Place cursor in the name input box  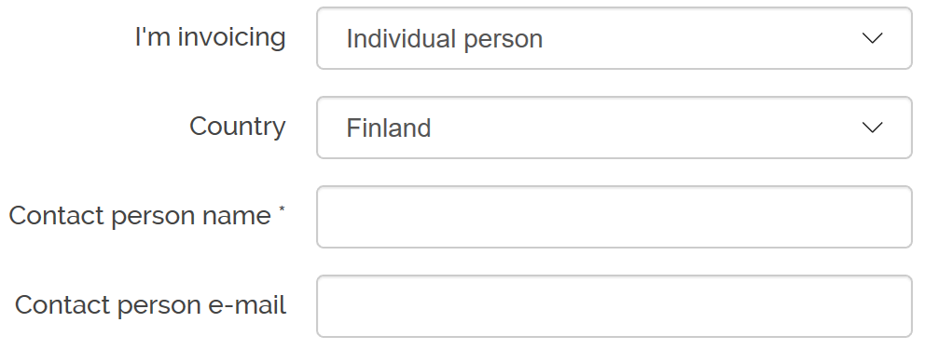click(614, 217)
